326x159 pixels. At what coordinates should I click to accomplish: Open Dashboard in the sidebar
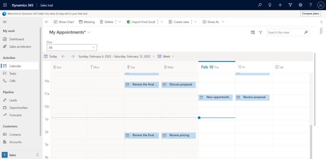19,39
